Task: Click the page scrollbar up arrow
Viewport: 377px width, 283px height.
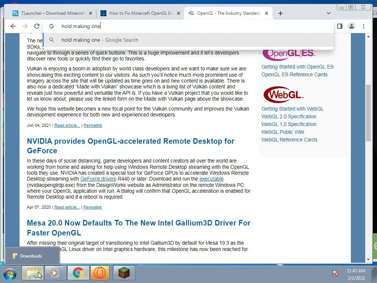Action: pyautogui.click(x=368, y=36)
